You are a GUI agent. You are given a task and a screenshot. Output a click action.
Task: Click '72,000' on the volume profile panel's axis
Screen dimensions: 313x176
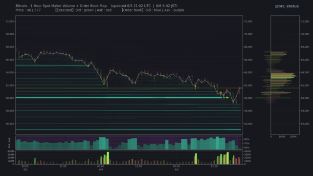(305, 22)
